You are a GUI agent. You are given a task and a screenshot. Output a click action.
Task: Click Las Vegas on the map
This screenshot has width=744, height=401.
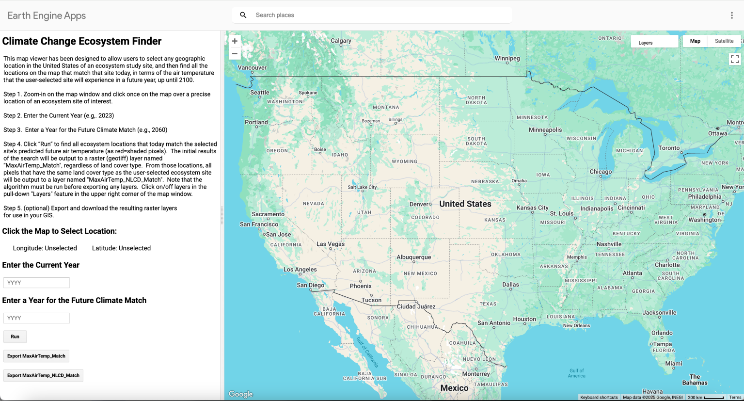[331, 244]
